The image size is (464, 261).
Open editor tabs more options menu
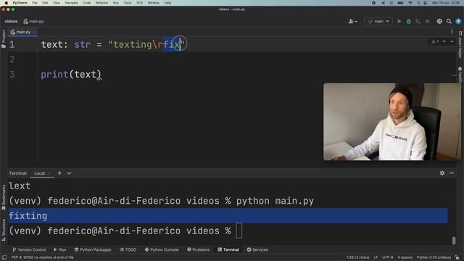click(452, 32)
